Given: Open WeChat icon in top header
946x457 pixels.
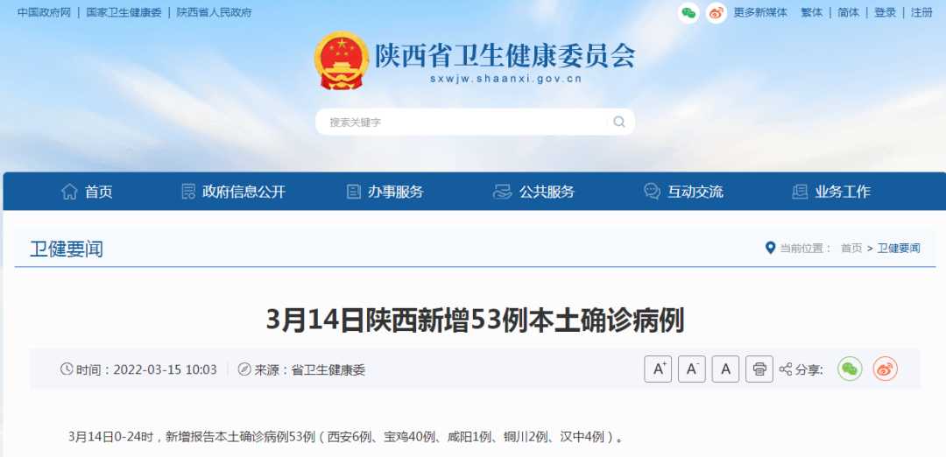Looking at the screenshot, I should (x=688, y=12).
